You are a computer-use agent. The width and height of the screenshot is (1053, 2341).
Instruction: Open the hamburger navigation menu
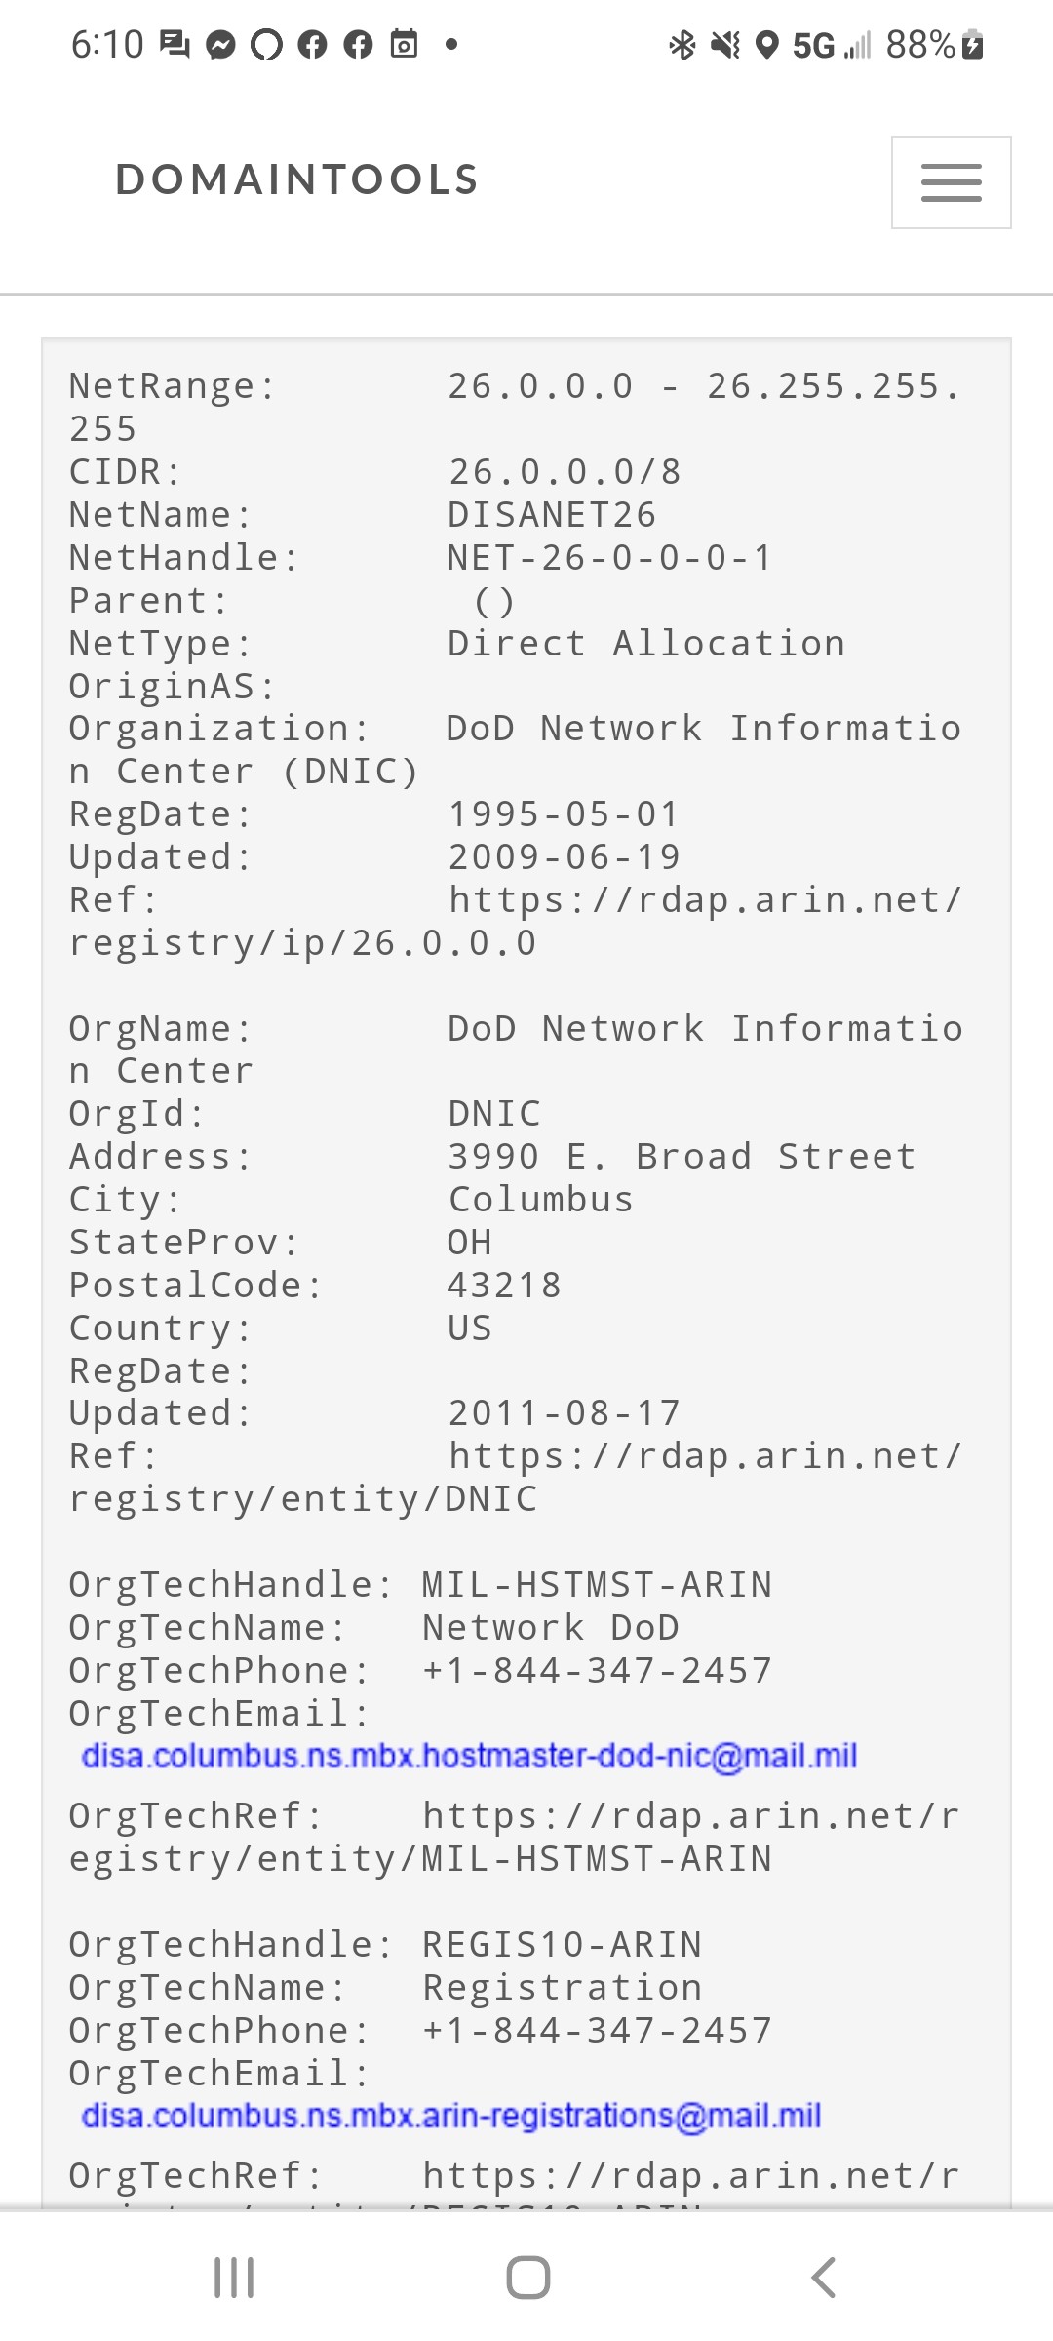coord(951,182)
